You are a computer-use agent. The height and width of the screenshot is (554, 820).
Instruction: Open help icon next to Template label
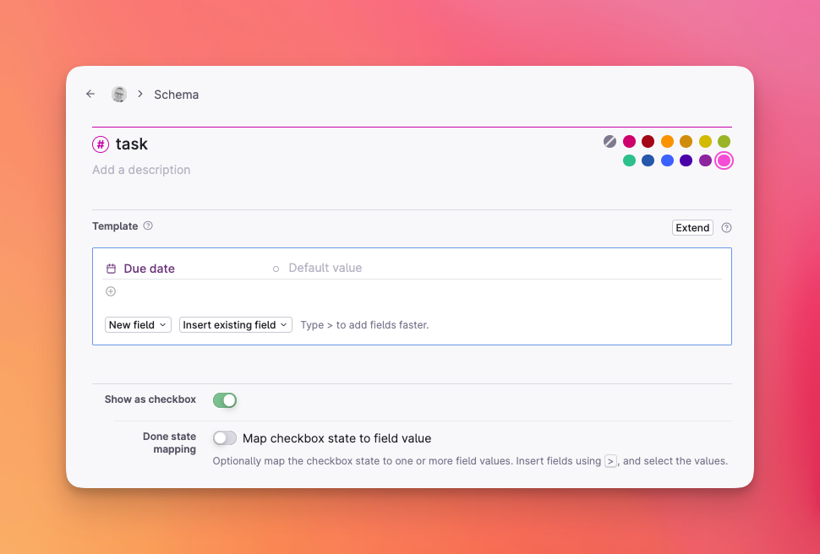tap(148, 226)
